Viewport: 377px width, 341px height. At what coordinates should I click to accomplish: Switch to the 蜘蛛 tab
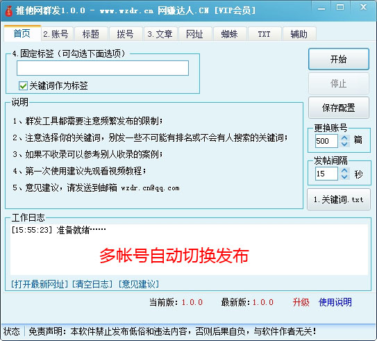[229, 34]
